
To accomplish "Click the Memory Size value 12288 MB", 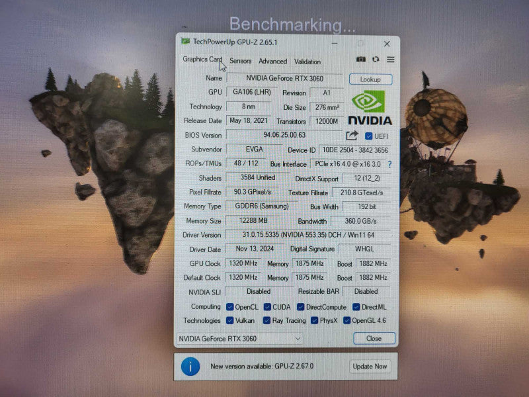I will (x=253, y=220).
